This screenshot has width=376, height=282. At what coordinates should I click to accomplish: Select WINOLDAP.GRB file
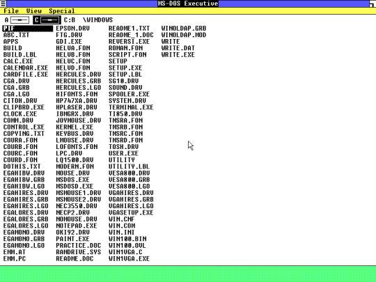click(x=184, y=29)
